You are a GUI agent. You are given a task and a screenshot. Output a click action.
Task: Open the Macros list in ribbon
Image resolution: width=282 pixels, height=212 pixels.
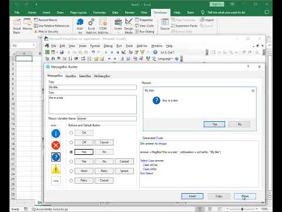pos(28,25)
